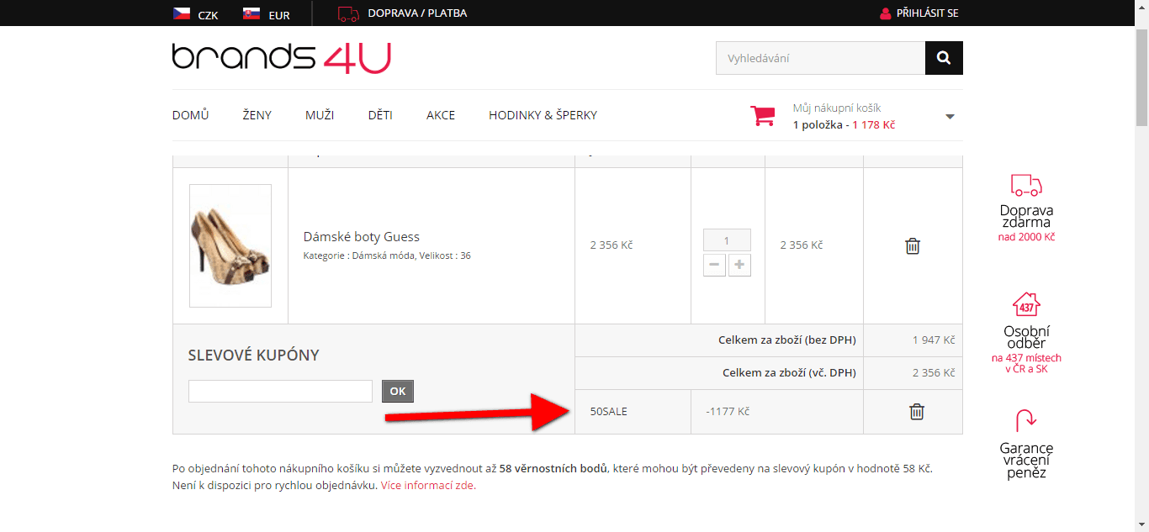
Task: Open the HODINKY & ŠPERKY menu item
Action: tap(543, 115)
